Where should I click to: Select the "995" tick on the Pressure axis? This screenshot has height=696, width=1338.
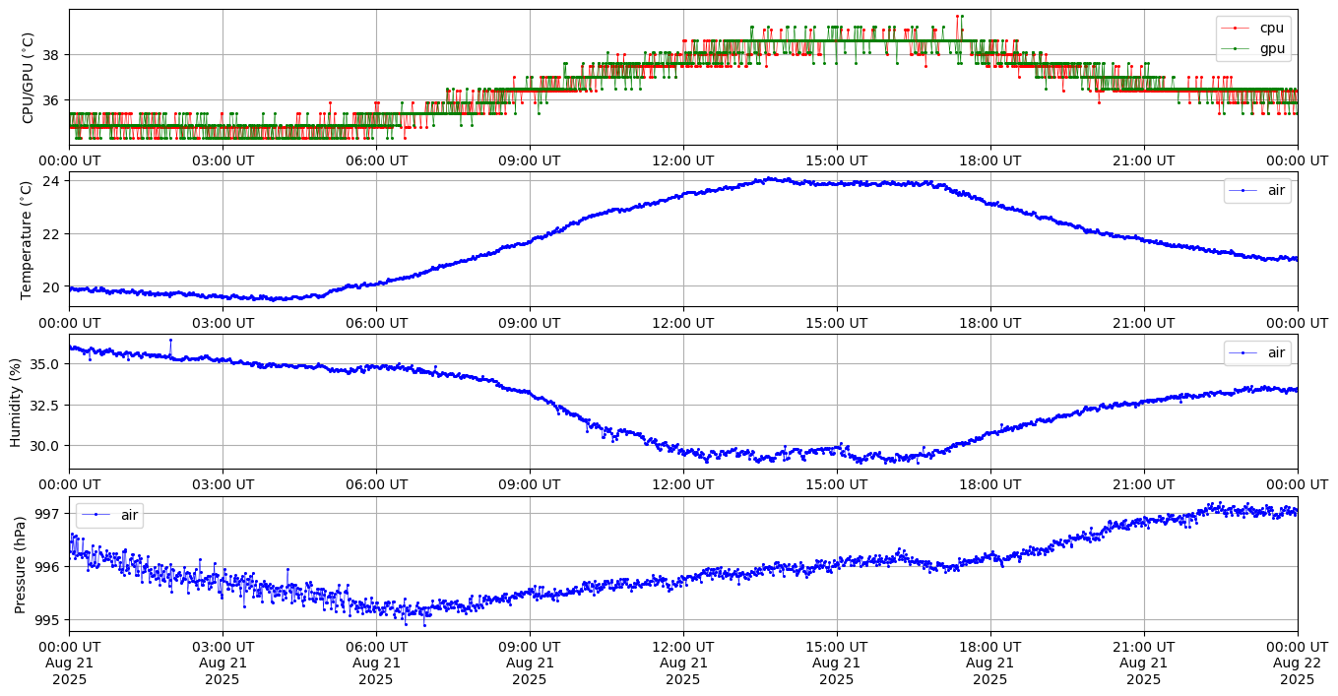pyautogui.click(x=49, y=620)
